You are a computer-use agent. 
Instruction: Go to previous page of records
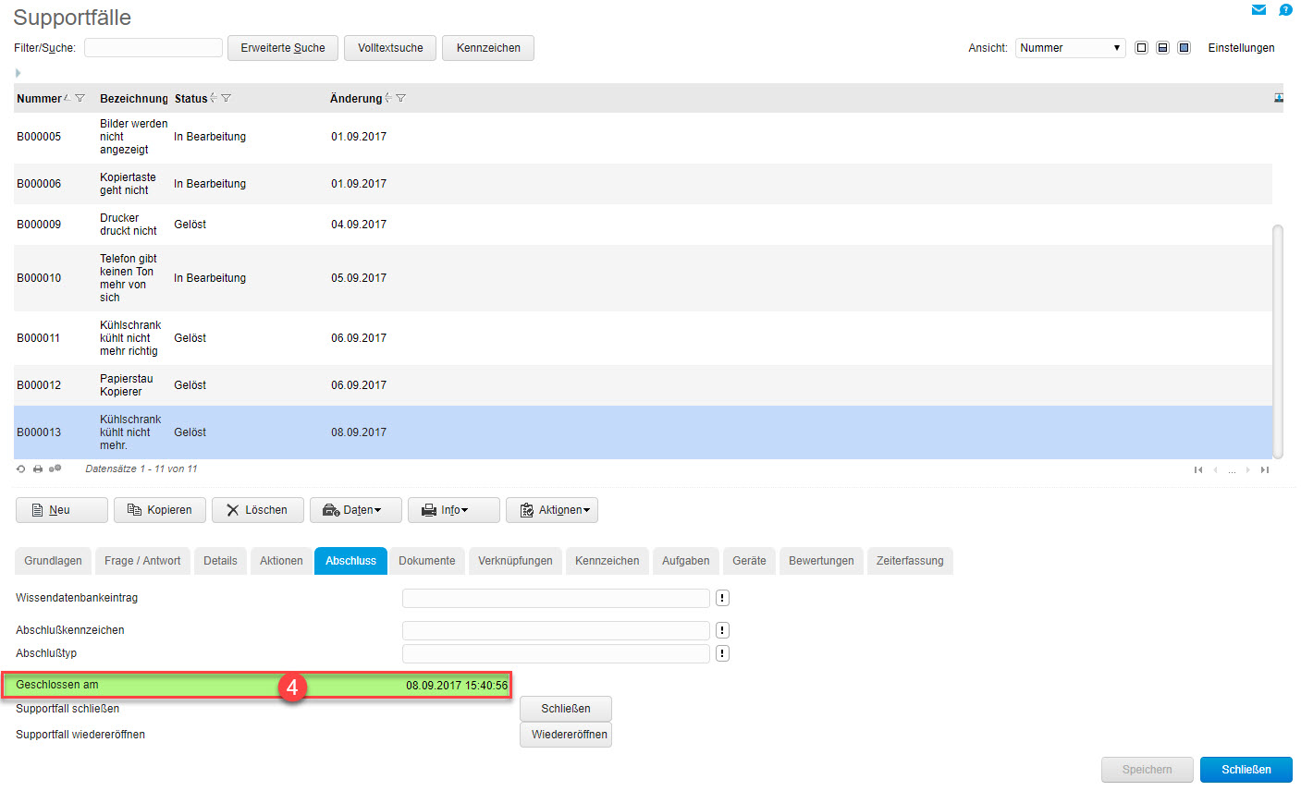[1215, 469]
